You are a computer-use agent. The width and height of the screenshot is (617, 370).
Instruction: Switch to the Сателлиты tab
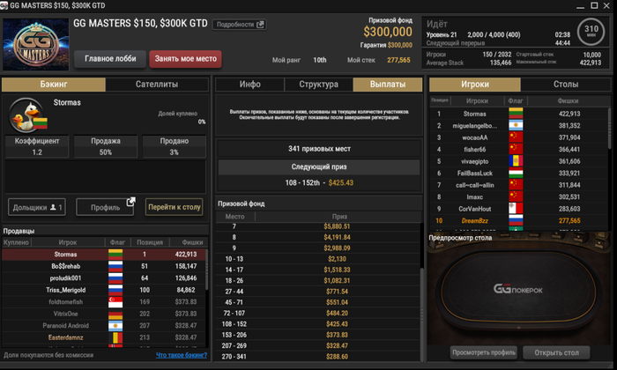pyautogui.click(x=157, y=85)
